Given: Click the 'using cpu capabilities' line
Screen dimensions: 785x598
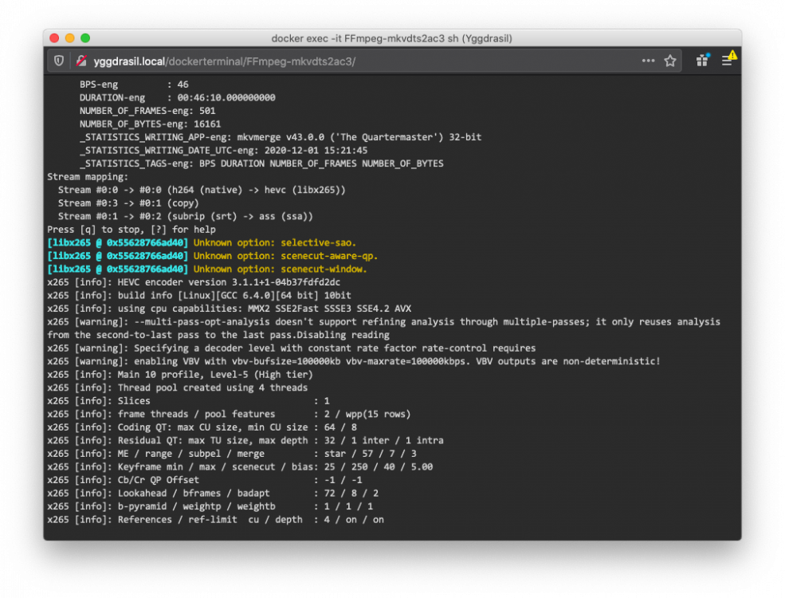Looking at the screenshot, I should 230,309.
